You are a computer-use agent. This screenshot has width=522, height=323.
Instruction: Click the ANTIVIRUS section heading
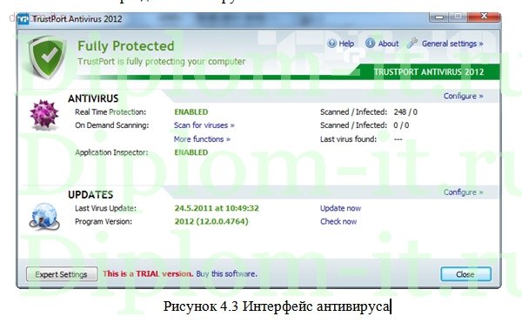[93, 98]
